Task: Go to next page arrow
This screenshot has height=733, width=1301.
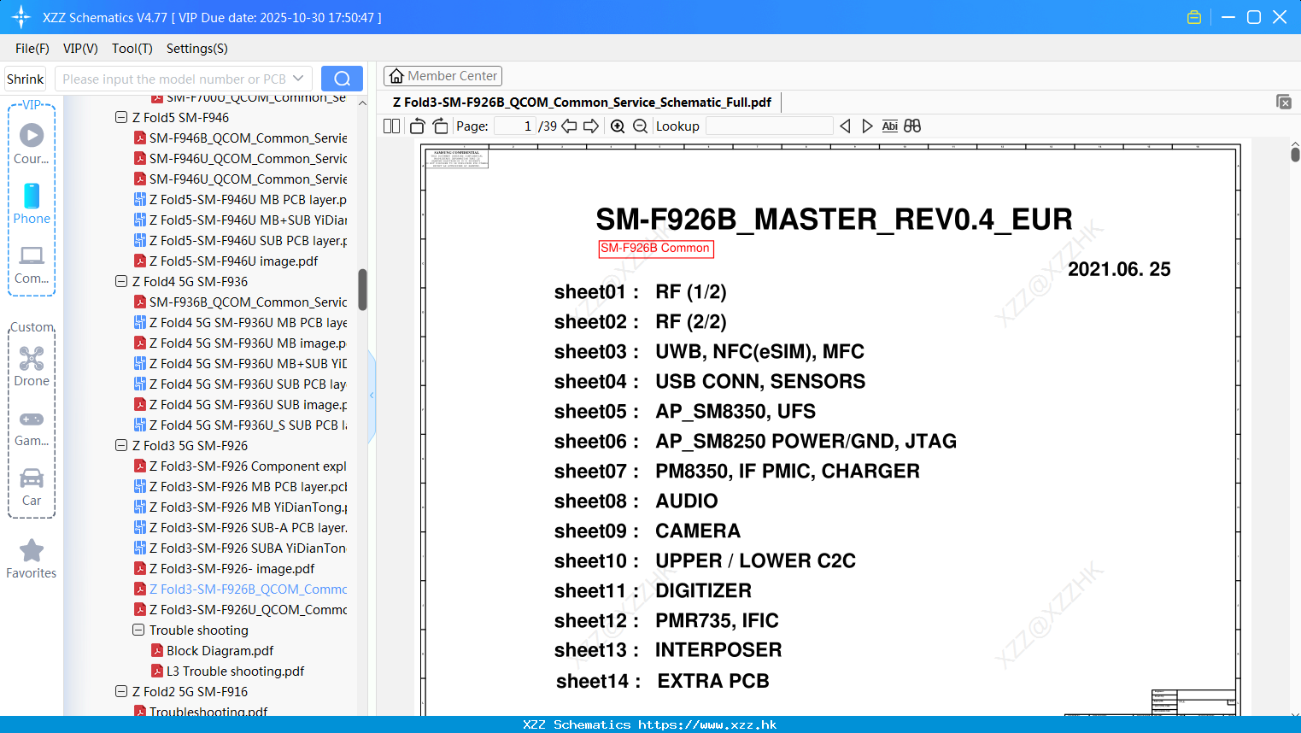Action: pos(591,126)
